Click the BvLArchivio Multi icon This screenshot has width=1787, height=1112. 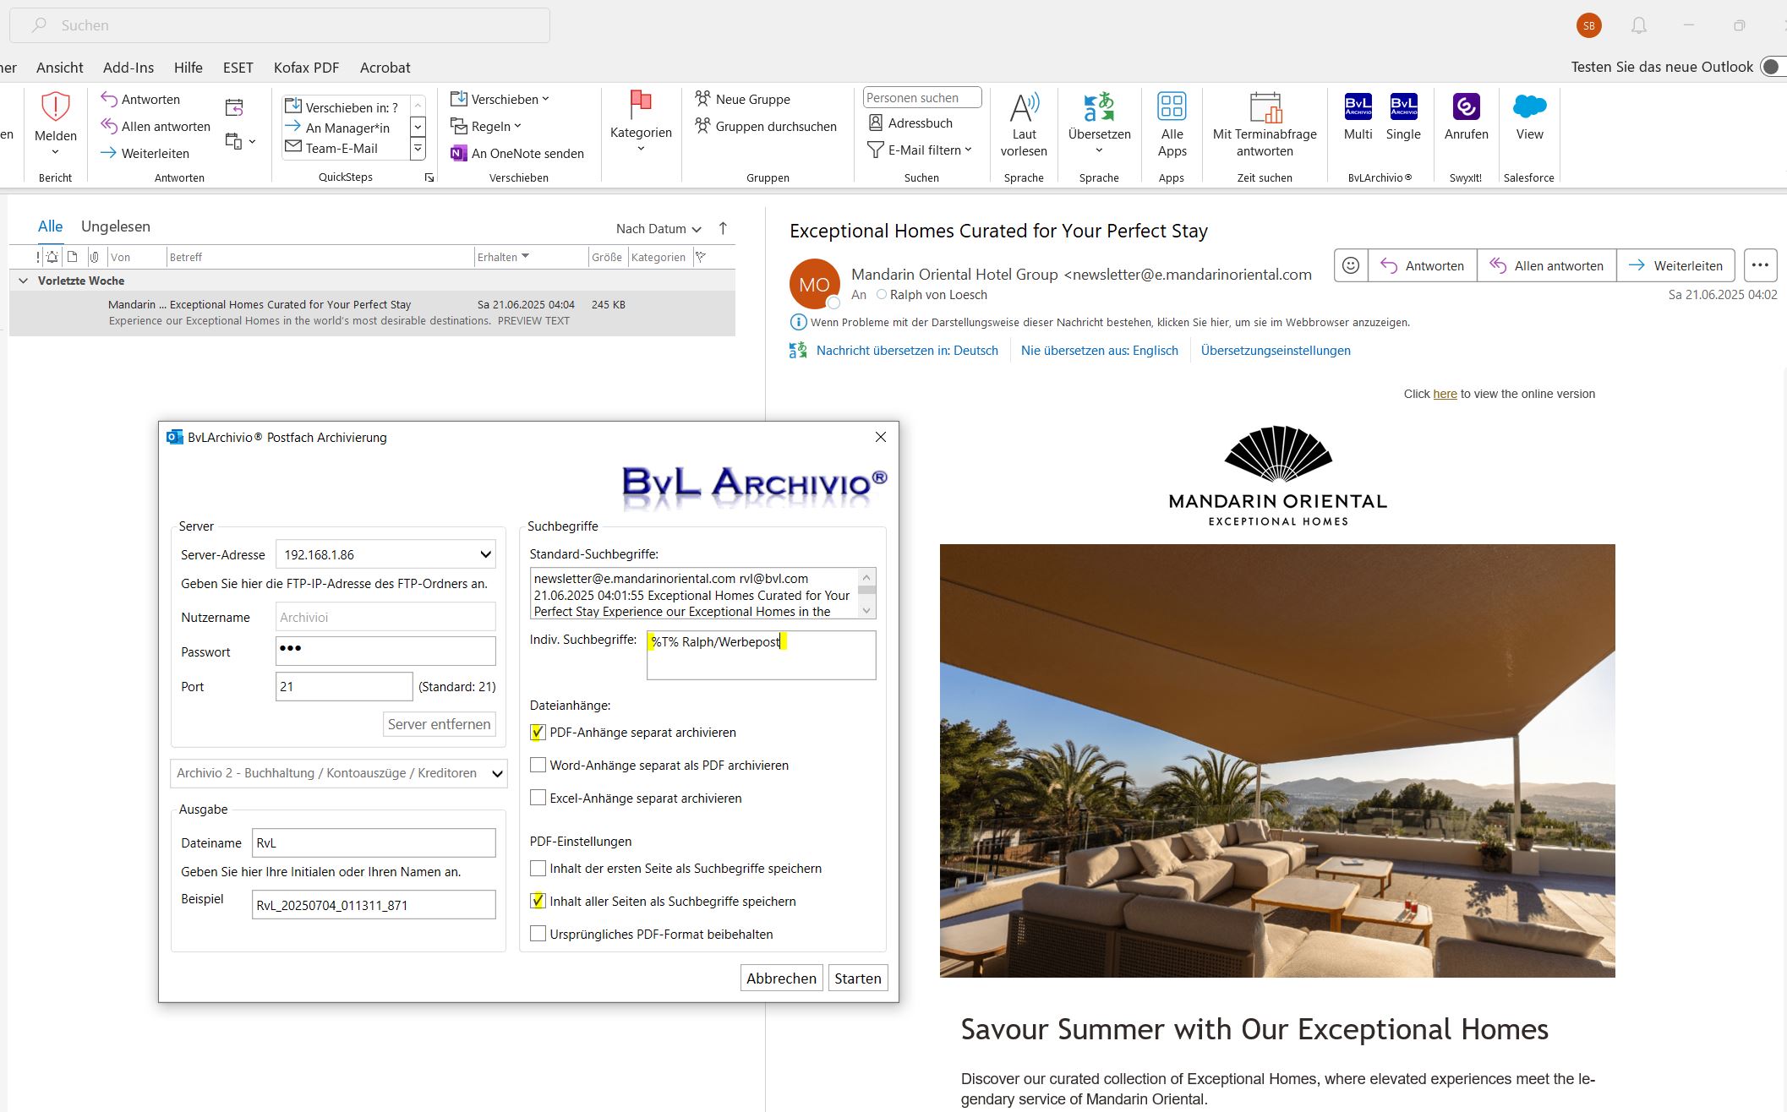(x=1358, y=107)
